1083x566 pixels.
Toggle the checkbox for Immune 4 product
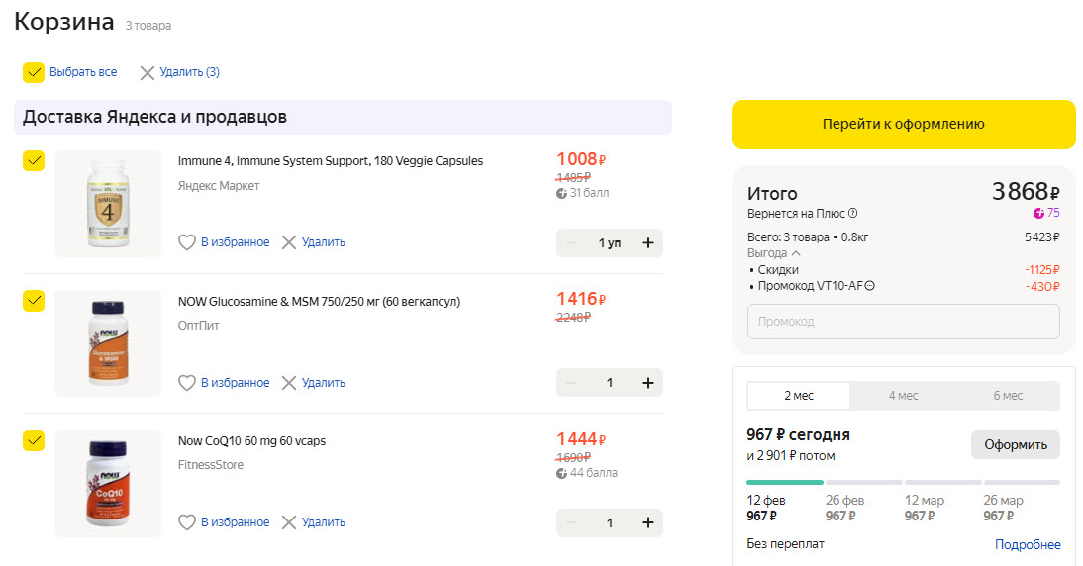(x=34, y=160)
